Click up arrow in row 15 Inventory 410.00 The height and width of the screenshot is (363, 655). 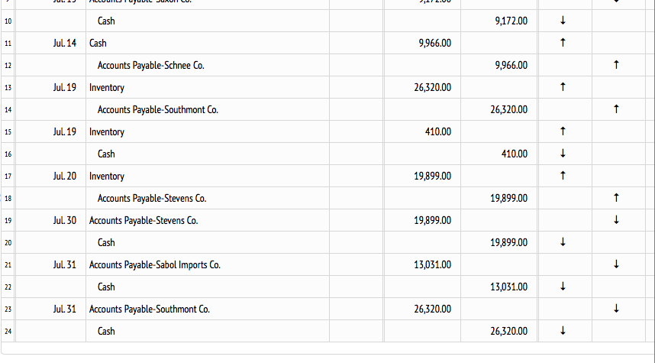coord(563,131)
